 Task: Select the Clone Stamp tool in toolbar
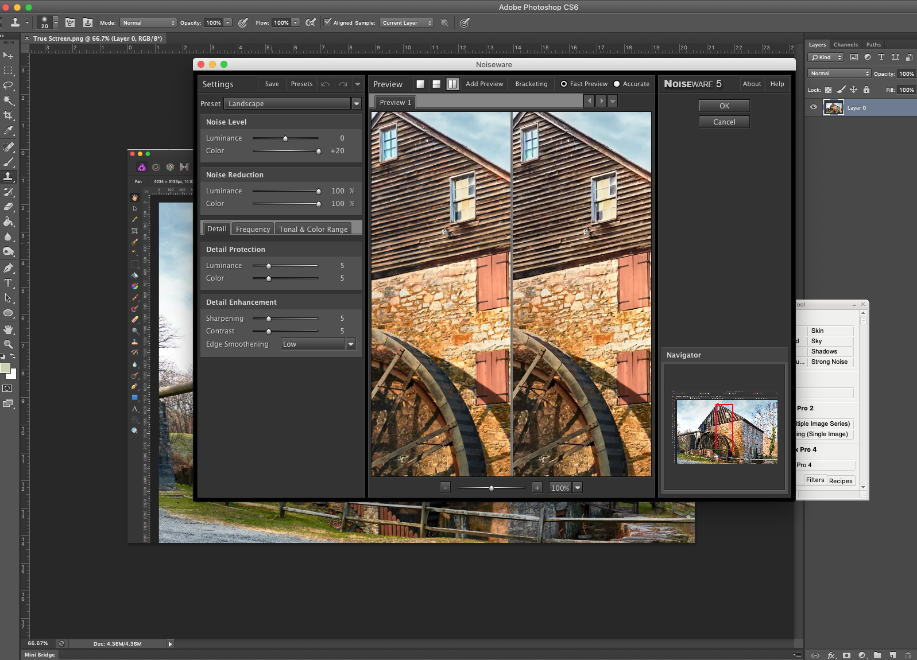click(8, 177)
